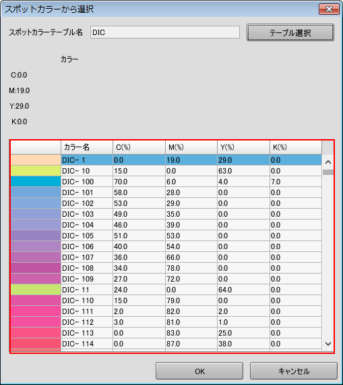Choose the DIC-105 purple swatch
The width and height of the screenshot is (343, 385).
(x=36, y=236)
